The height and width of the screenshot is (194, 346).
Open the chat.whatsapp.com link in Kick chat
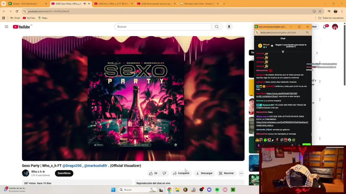point(282,124)
